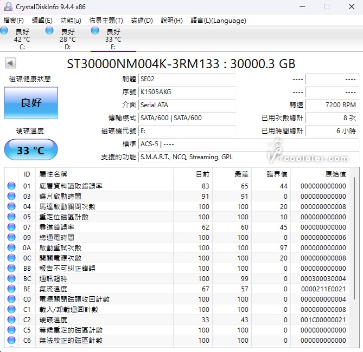Click the serial number field K1S05AKG
363x352 pixels.
[187, 92]
